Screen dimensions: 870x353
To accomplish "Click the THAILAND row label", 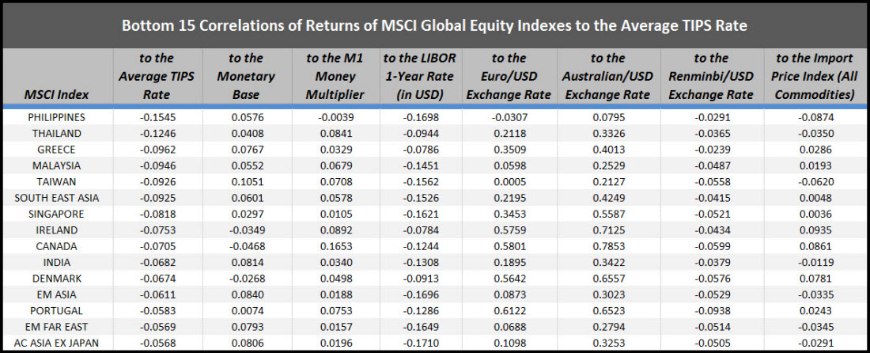I will (57, 134).
